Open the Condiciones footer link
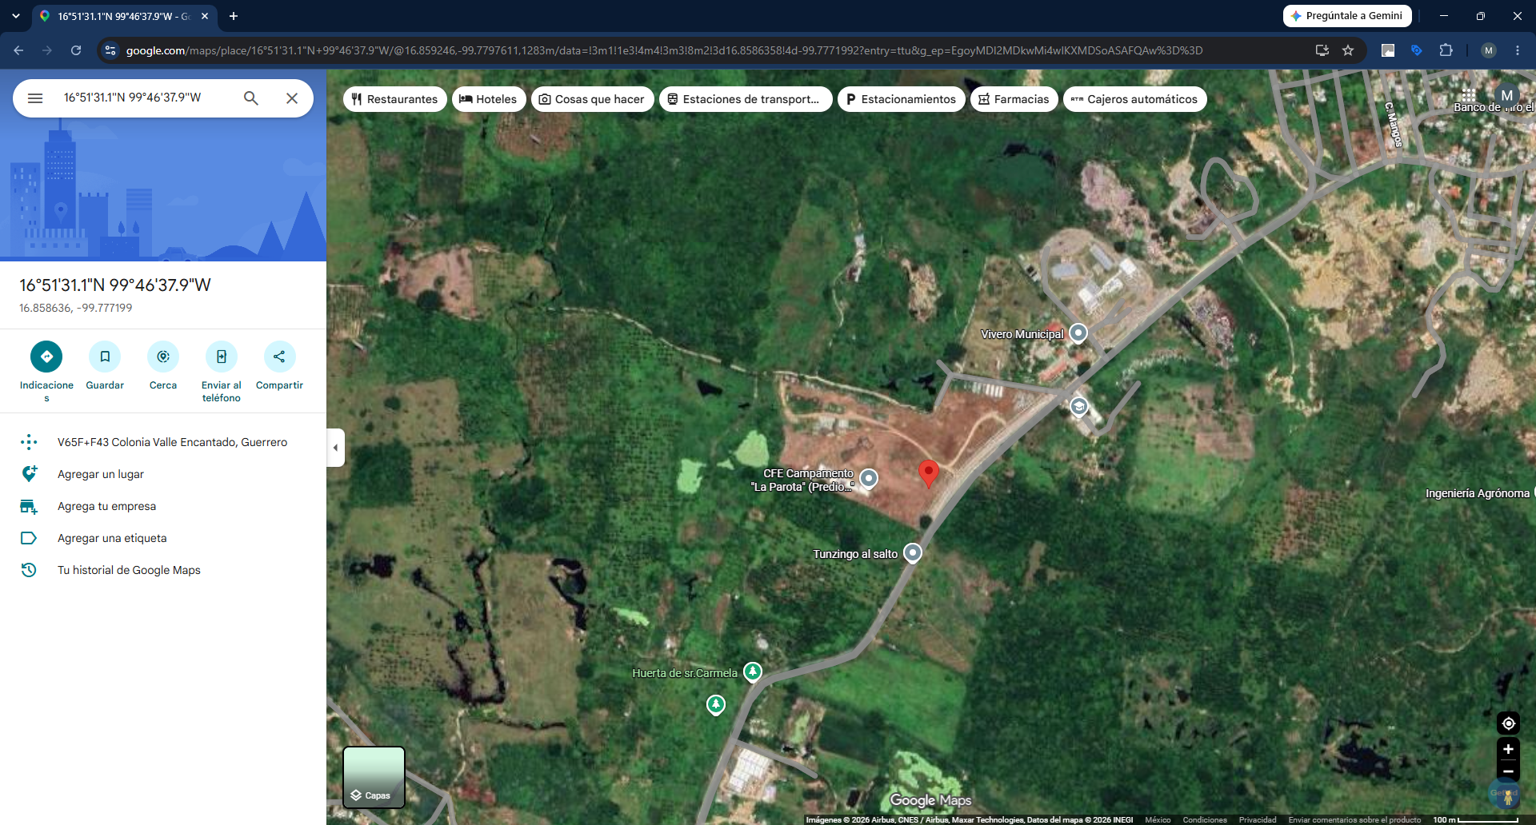 (x=1205, y=819)
